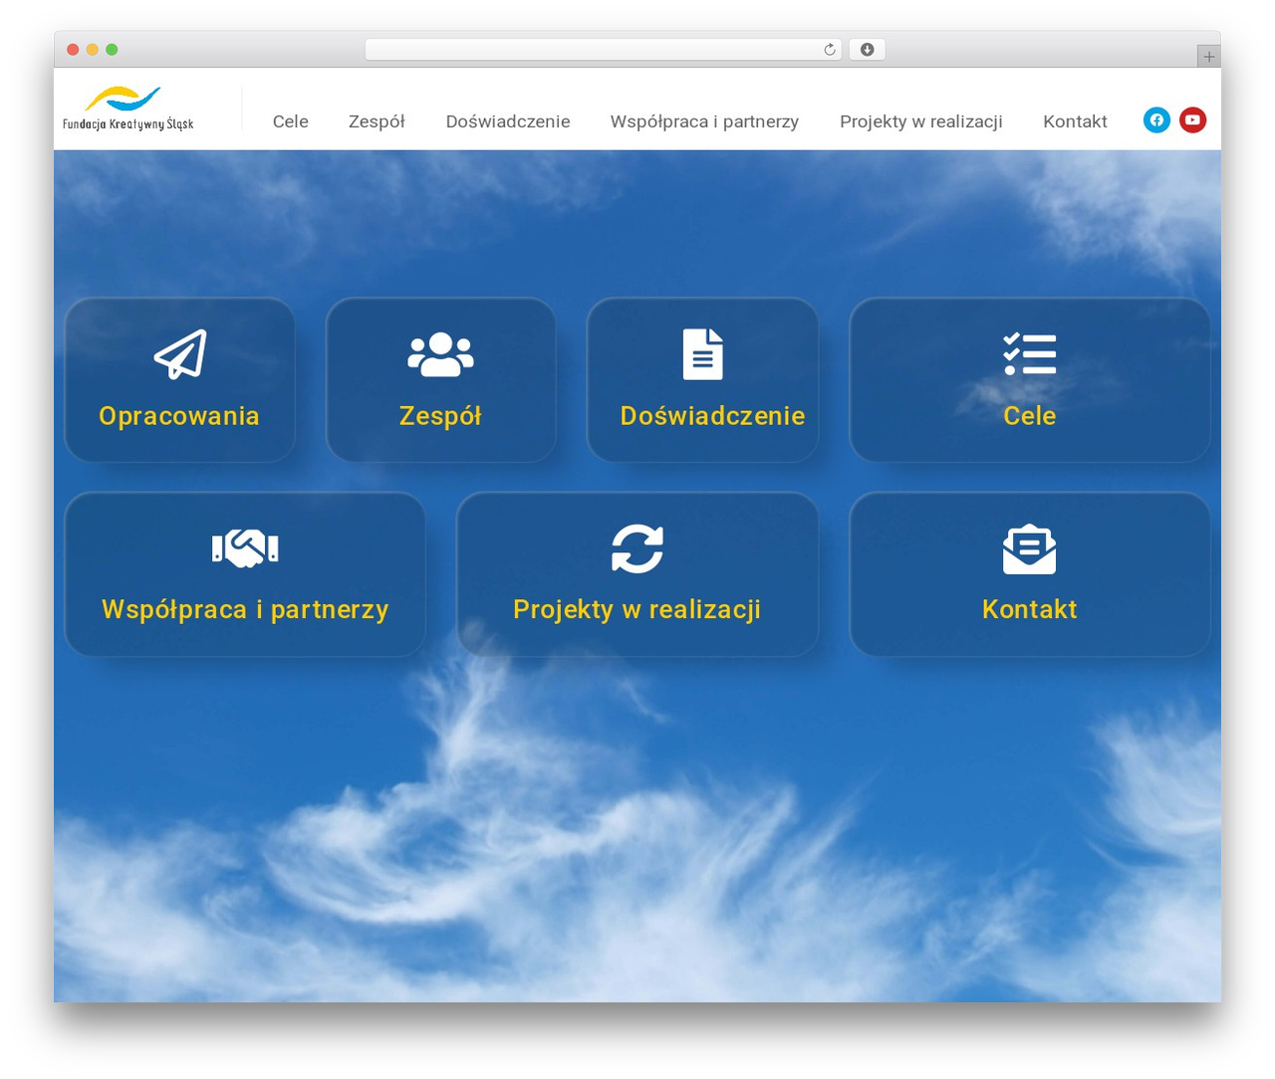Screen dimensions: 1275x1079
Task: Click the handshake icon above Współpraca i partnerzy
Action: tap(245, 547)
